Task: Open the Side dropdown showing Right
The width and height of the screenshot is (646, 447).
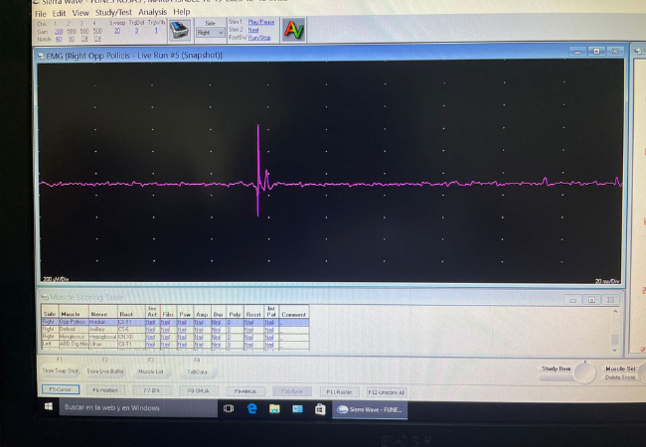Action: (x=210, y=33)
